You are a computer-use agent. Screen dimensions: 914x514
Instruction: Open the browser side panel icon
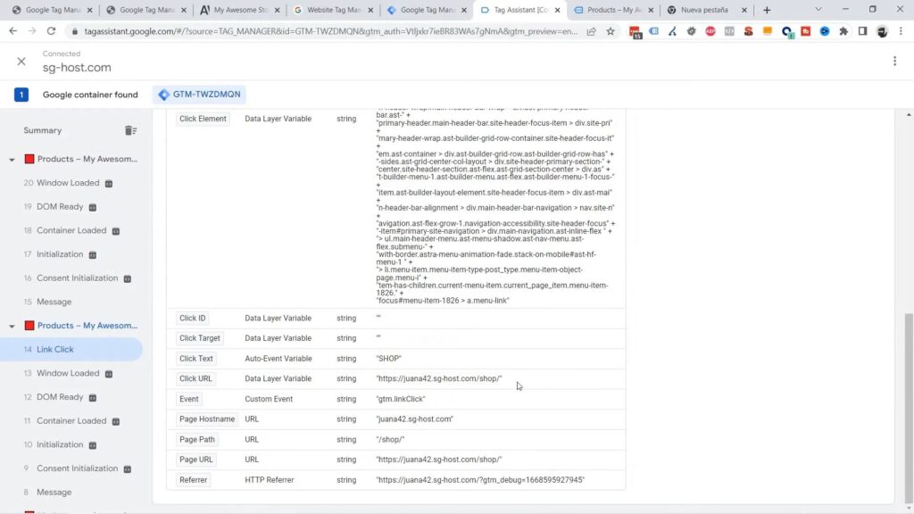[x=863, y=31]
